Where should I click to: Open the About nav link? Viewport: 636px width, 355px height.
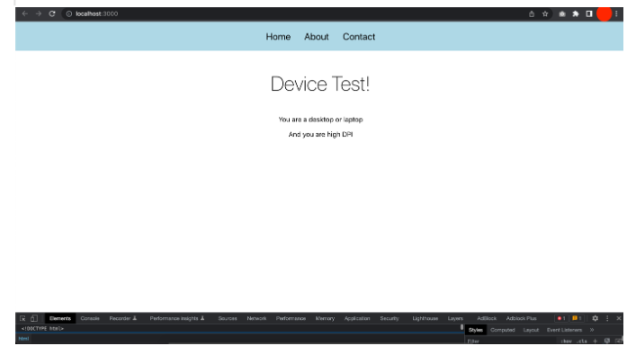pos(317,37)
